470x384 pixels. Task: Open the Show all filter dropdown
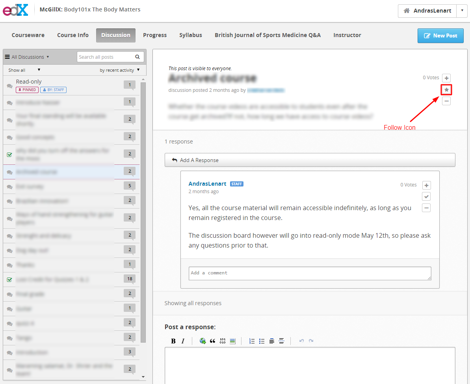[x=24, y=70]
